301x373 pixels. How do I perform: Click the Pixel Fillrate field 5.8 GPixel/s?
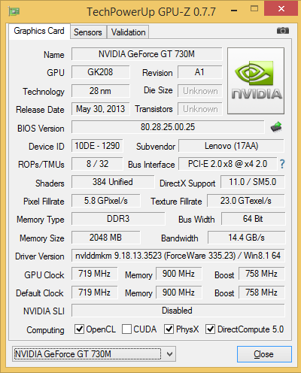pos(106,201)
